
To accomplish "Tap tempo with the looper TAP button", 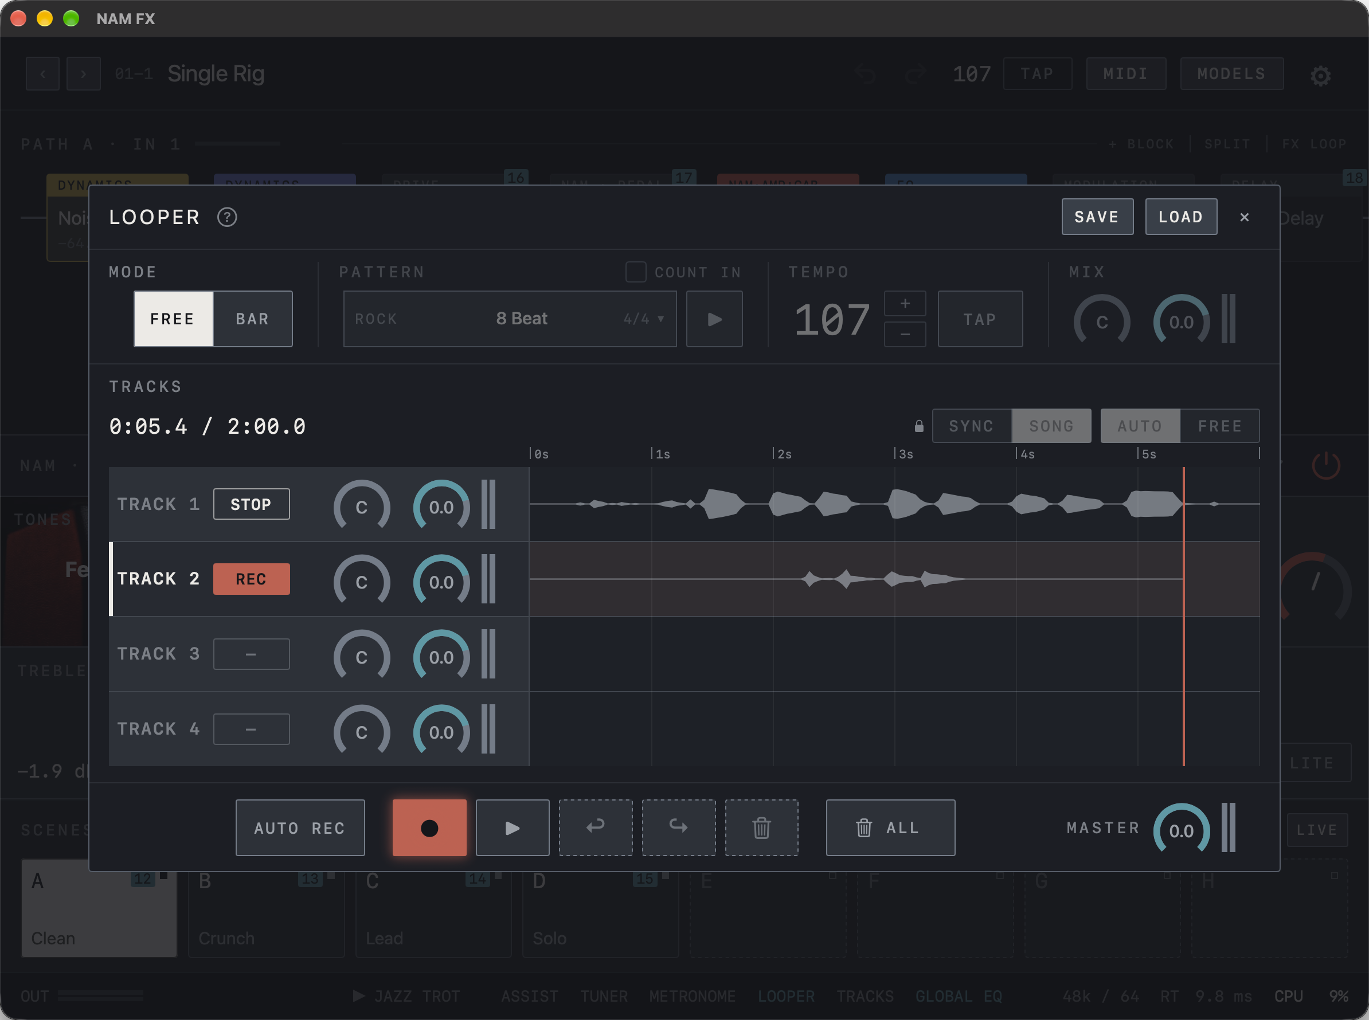I will coord(980,319).
